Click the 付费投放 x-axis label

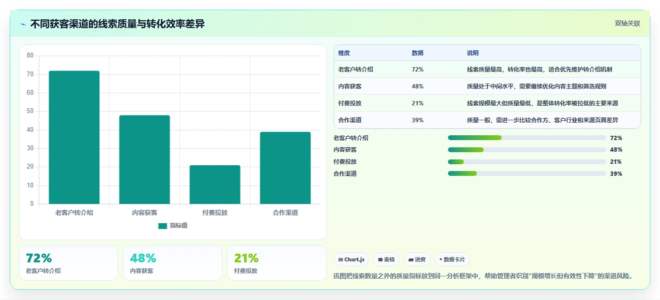(215, 213)
